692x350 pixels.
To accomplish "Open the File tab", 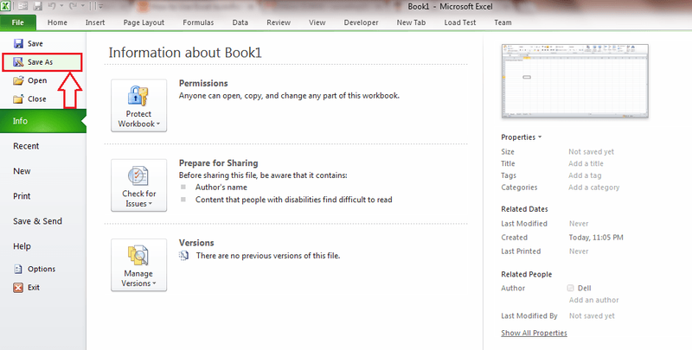I will (17, 22).
